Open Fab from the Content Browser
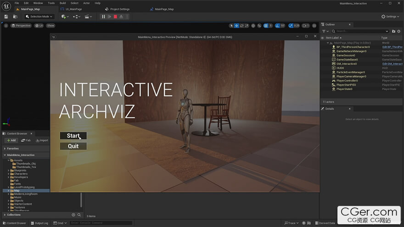Image resolution: width=404 pixels, height=227 pixels. point(26,140)
